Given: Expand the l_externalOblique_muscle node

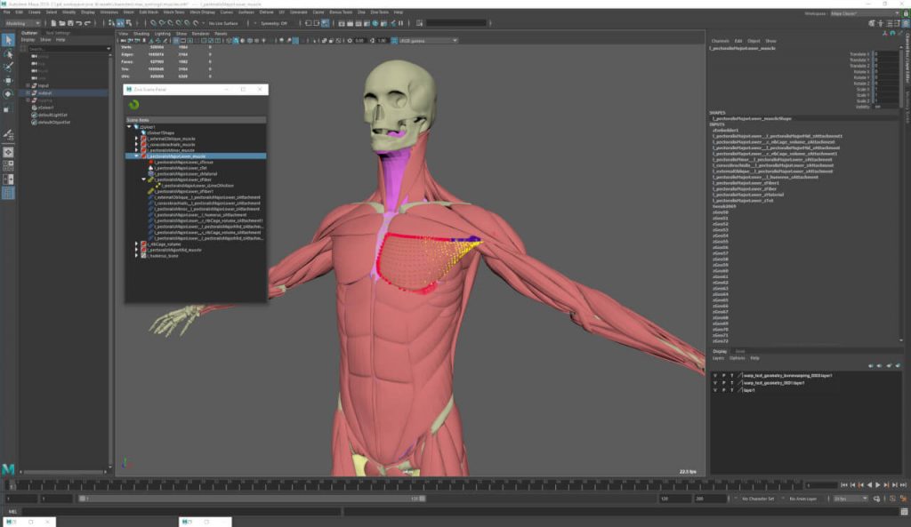Looking at the screenshot, I should pyautogui.click(x=136, y=138).
